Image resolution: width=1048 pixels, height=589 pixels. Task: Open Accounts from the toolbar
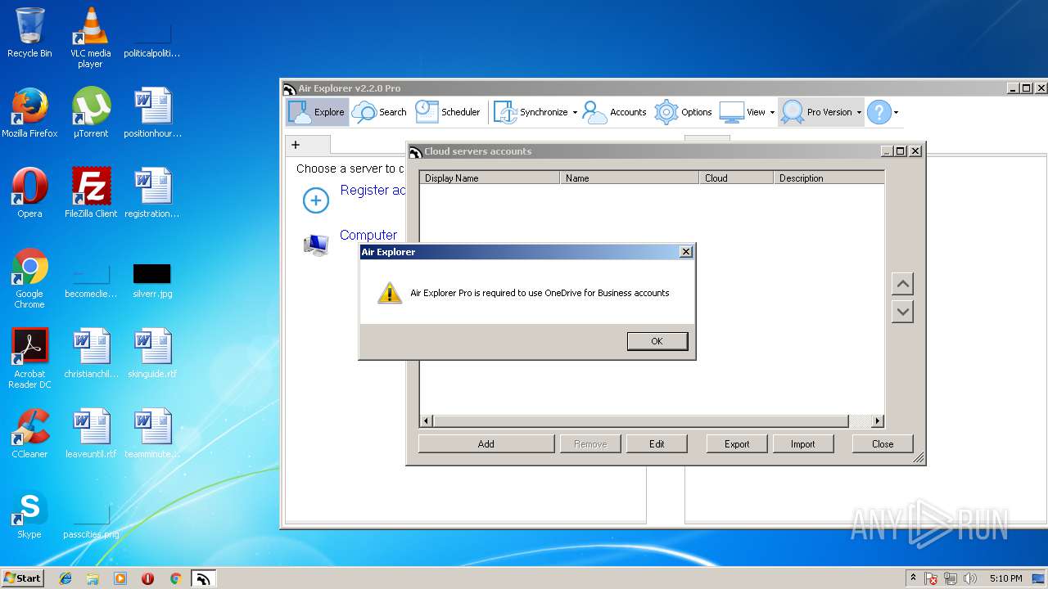614,112
